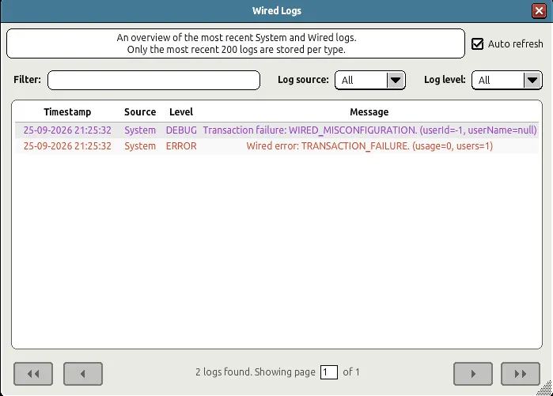Viewport: 553px width, 396px height.
Task: Click the ERROR level cell
Action: 181,146
